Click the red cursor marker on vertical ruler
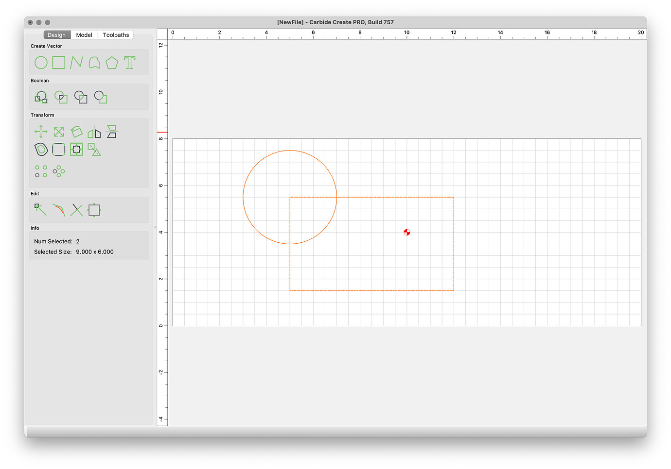Screen dimensions: 671x469 tap(162, 132)
